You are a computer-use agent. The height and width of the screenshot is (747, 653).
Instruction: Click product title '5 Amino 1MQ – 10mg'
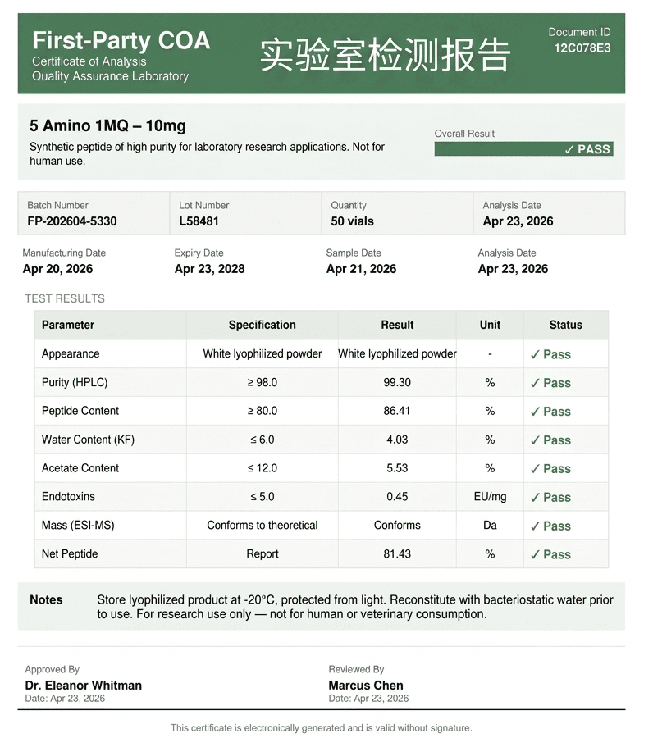click(107, 125)
